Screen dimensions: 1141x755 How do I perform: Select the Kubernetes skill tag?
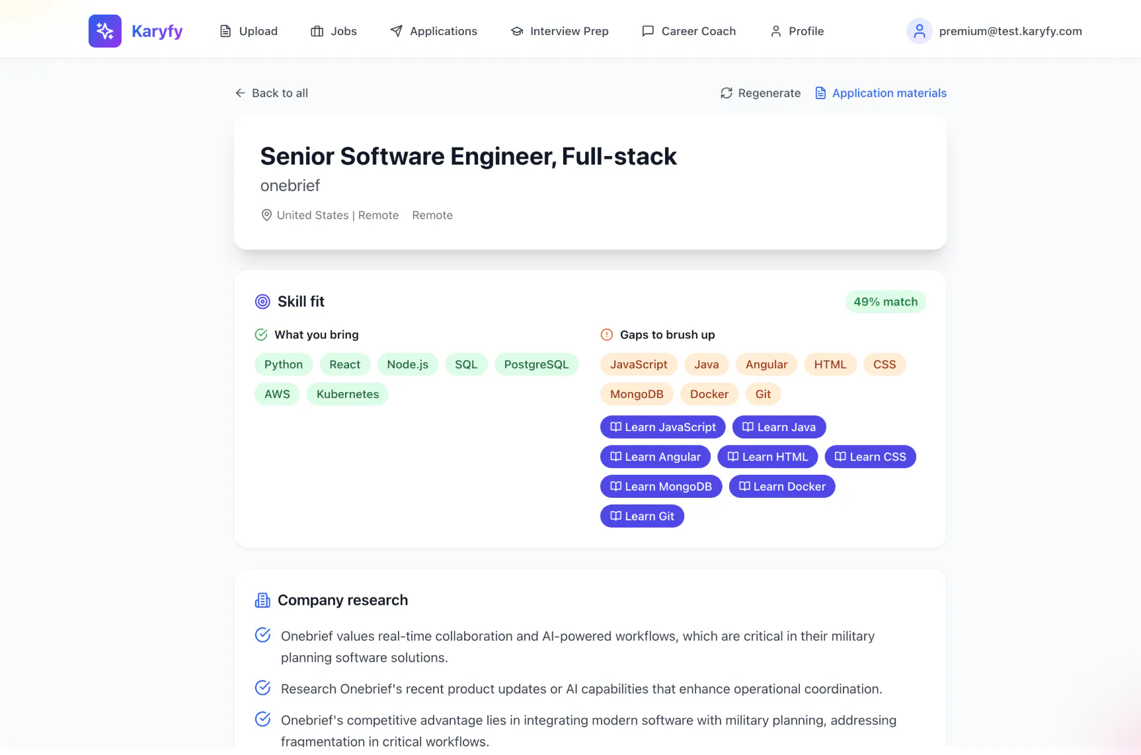[348, 394]
